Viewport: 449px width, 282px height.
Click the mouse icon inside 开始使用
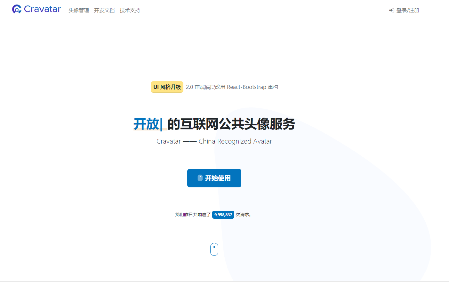pos(200,178)
